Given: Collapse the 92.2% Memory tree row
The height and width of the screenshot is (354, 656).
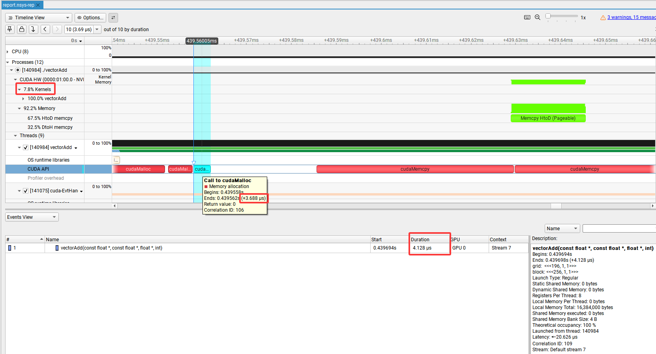Looking at the screenshot, I should [19, 108].
